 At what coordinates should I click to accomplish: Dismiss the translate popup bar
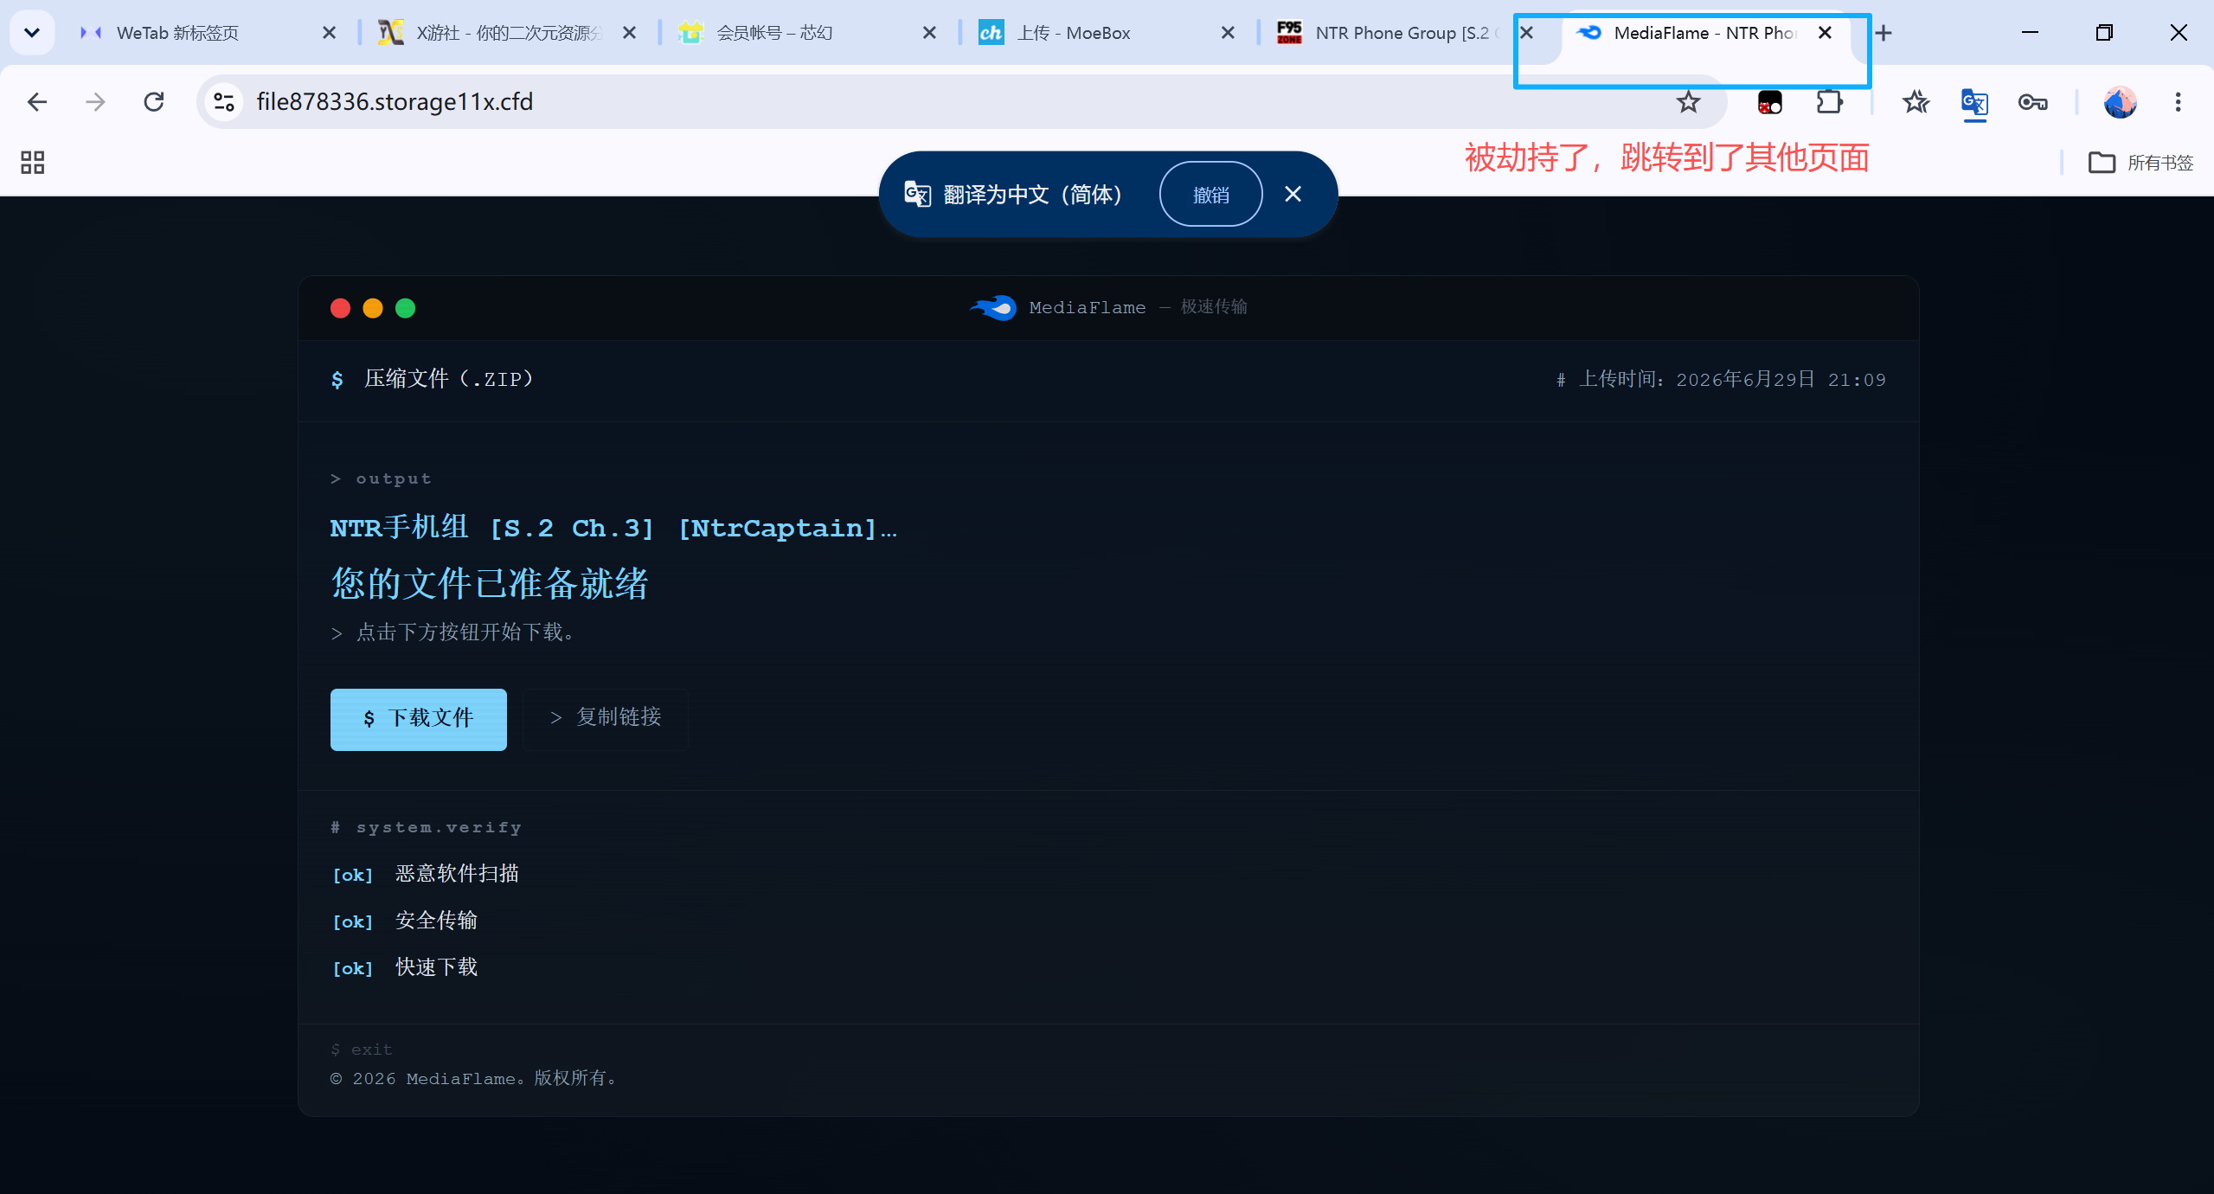[1293, 194]
